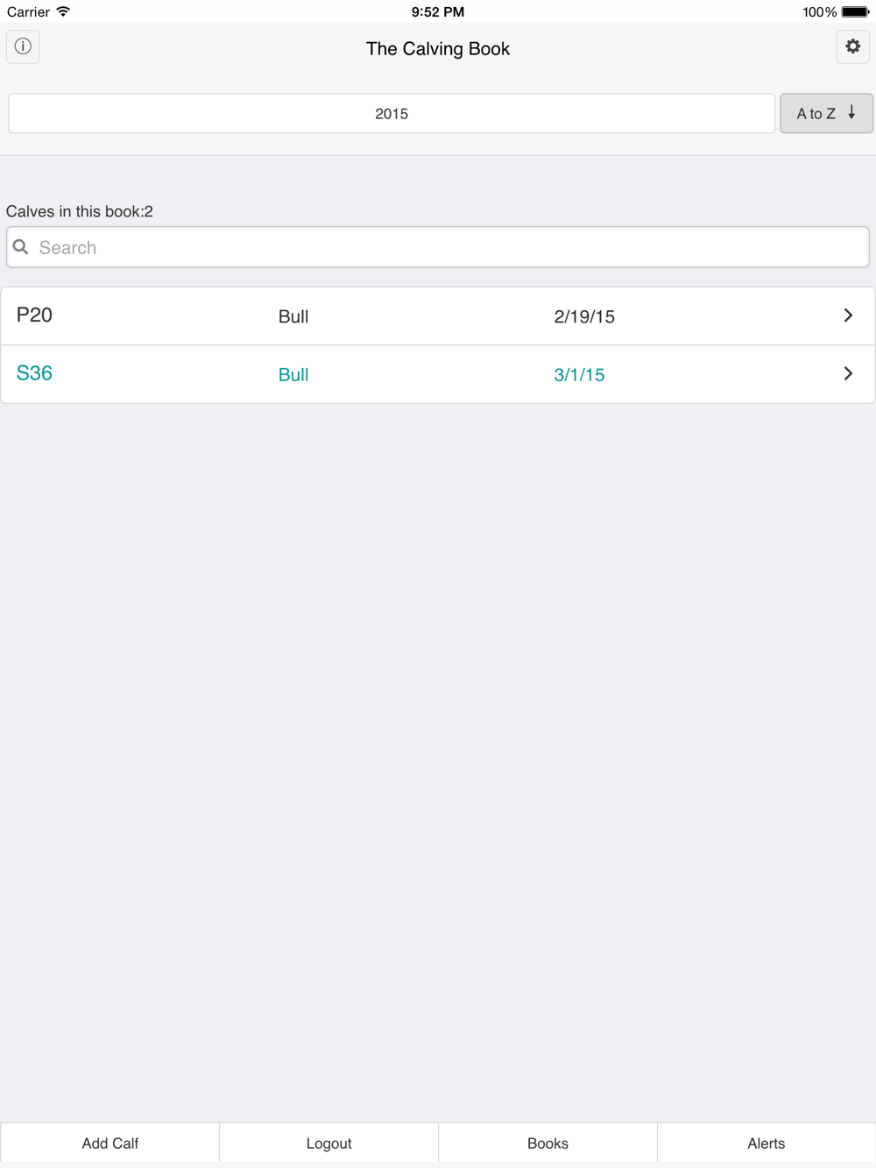
Task: Focus the Search calves input field
Action: point(447,247)
